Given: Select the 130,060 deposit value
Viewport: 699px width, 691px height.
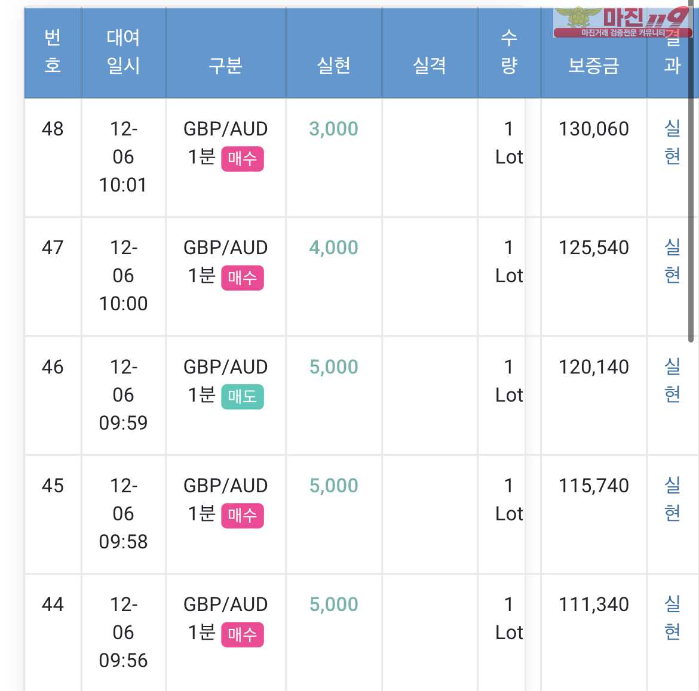Looking at the screenshot, I should coord(593,129).
